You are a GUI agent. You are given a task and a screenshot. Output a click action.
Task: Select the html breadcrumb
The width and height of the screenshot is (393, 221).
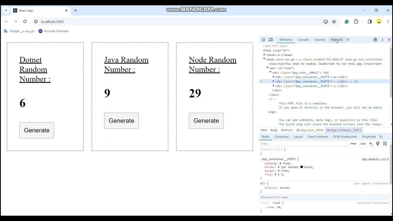(264, 130)
